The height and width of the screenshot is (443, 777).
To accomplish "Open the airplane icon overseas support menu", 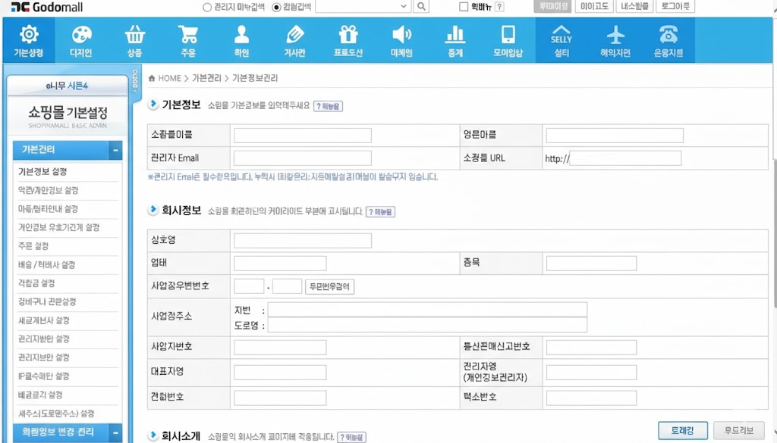I will 615,41.
